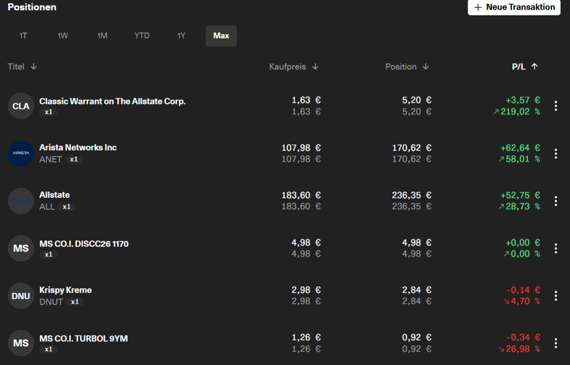Click the +62,64 € profit value
This screenshot has width=570, height=365.
[x=520, y=148]
